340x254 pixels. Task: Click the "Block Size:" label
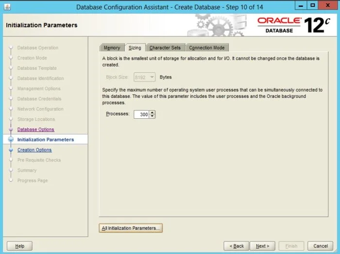117,77
